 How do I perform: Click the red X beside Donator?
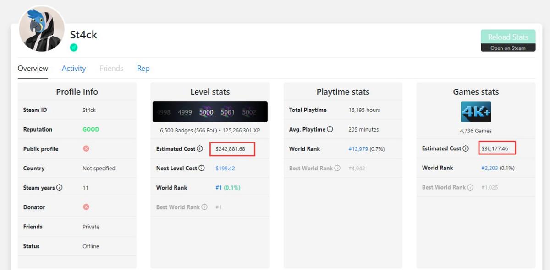(x=85, y=207)
